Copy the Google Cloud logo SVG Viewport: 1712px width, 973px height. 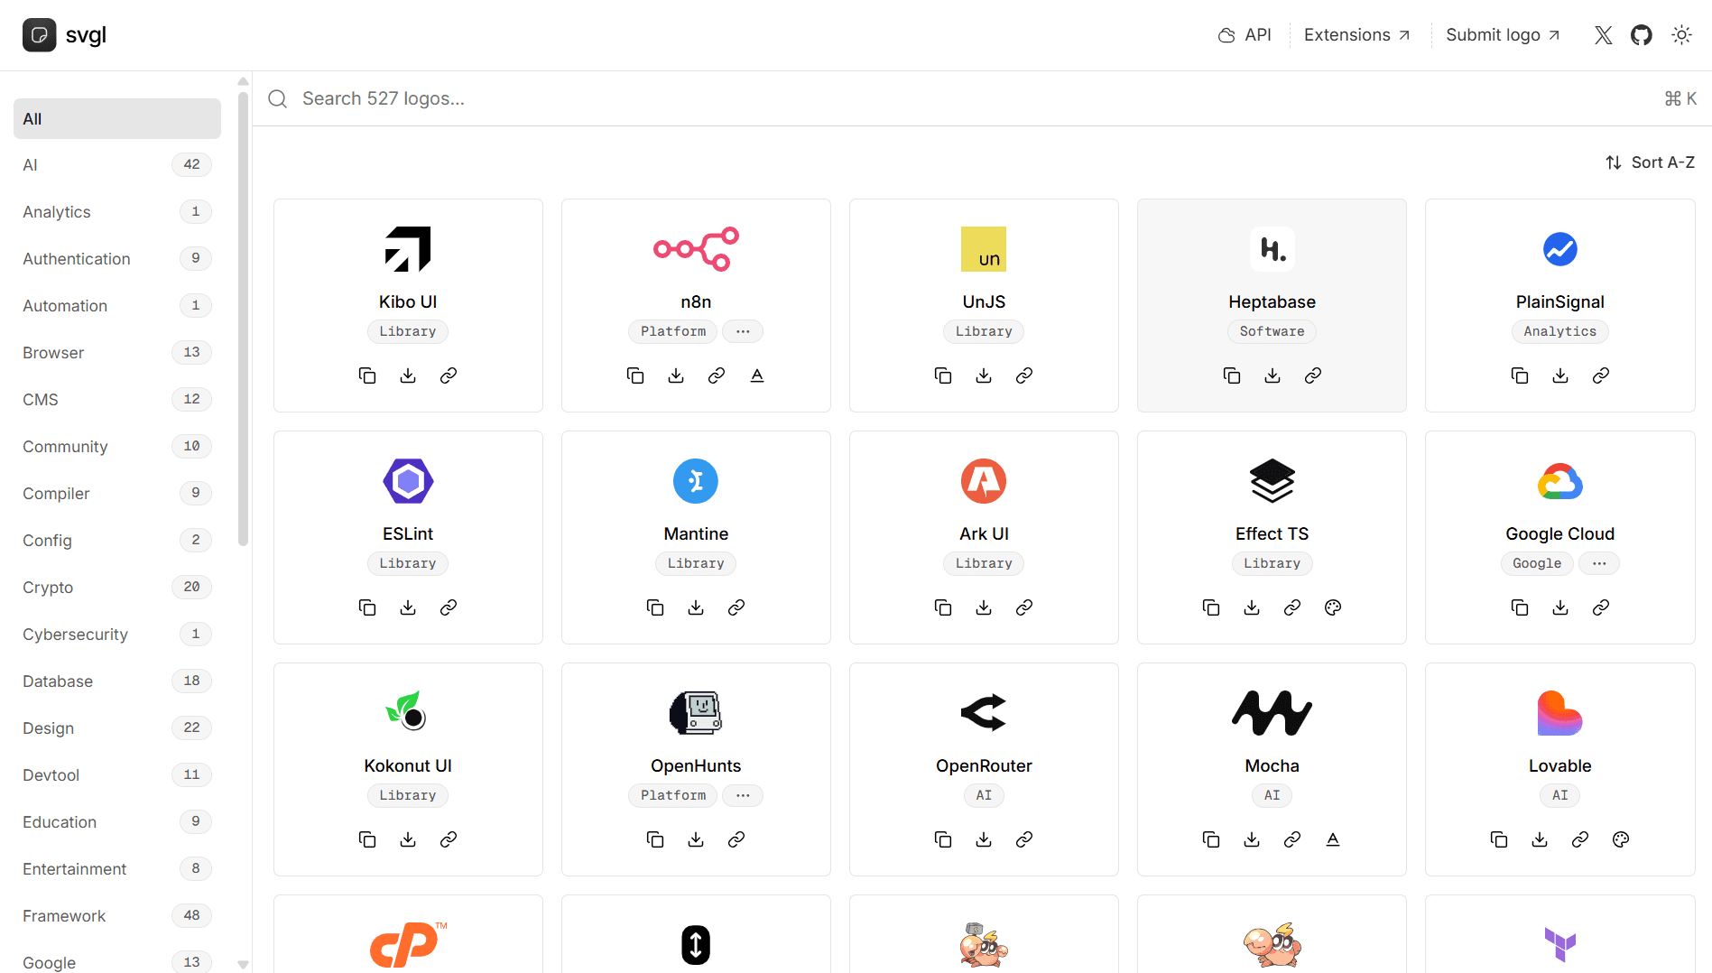click(1520, 607)
